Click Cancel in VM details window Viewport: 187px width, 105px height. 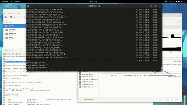[x=167, y=99]
